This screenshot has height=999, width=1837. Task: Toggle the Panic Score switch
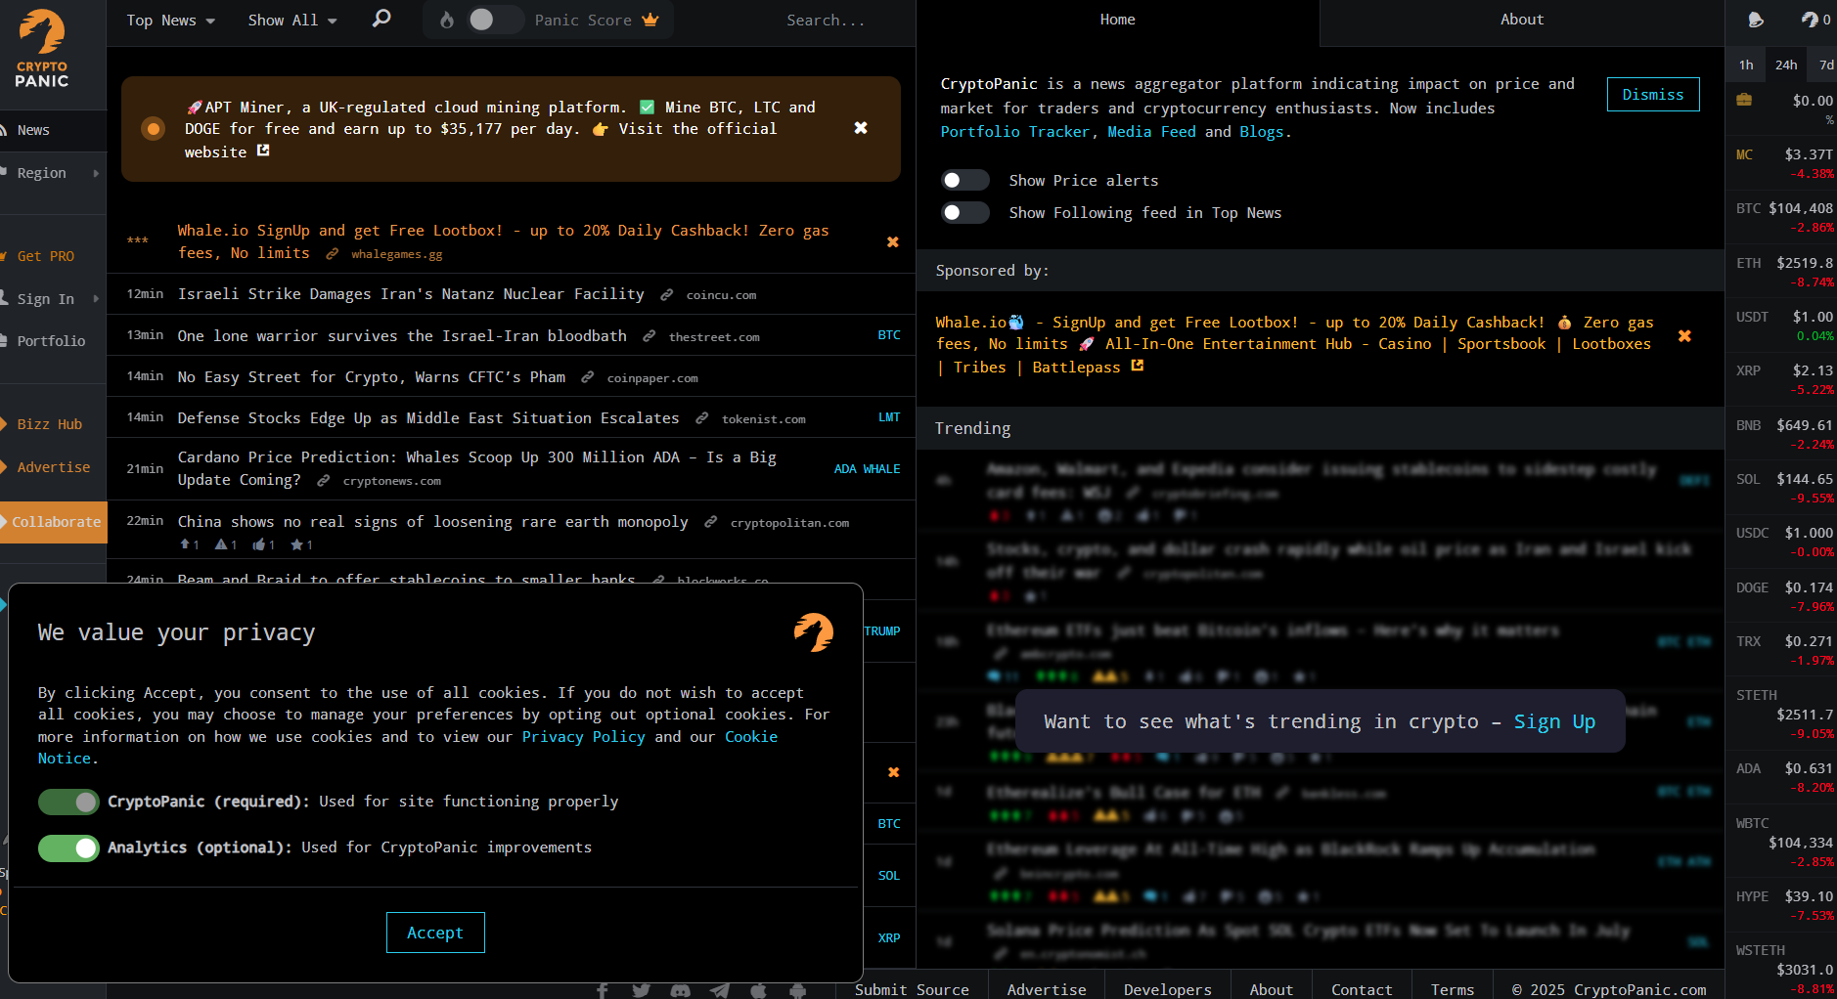(494, 20)
